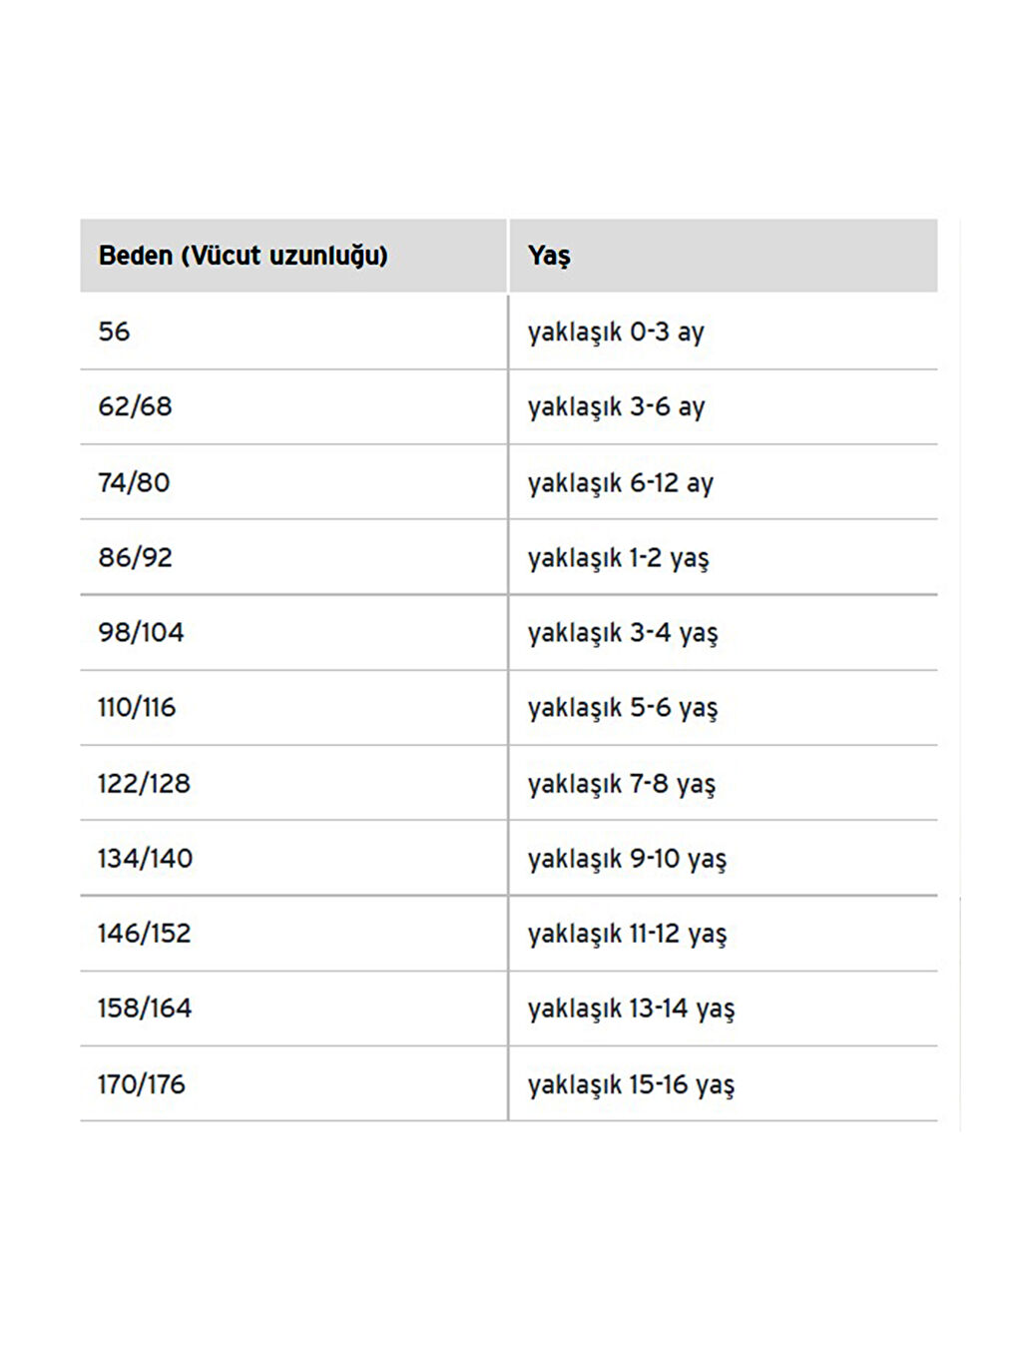
Task: Click the "yaklaşık 3-6 ay" age cell
Action: point(616,406)
